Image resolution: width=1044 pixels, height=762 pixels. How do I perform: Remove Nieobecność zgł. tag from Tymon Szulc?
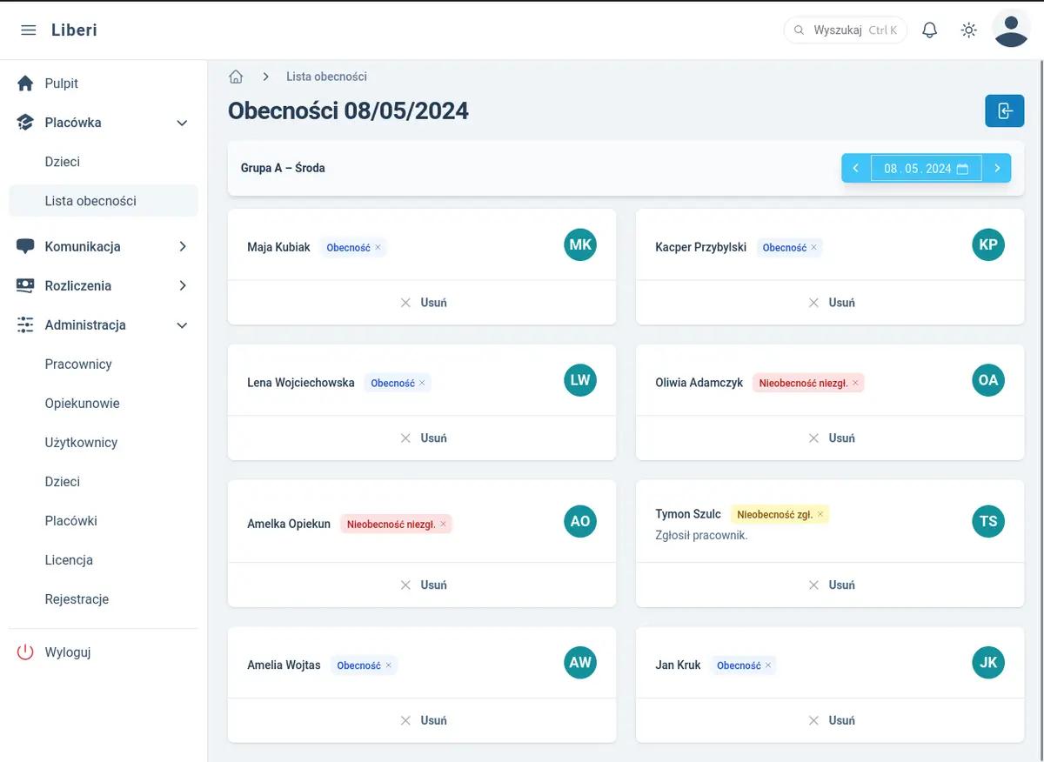(820, 514)
